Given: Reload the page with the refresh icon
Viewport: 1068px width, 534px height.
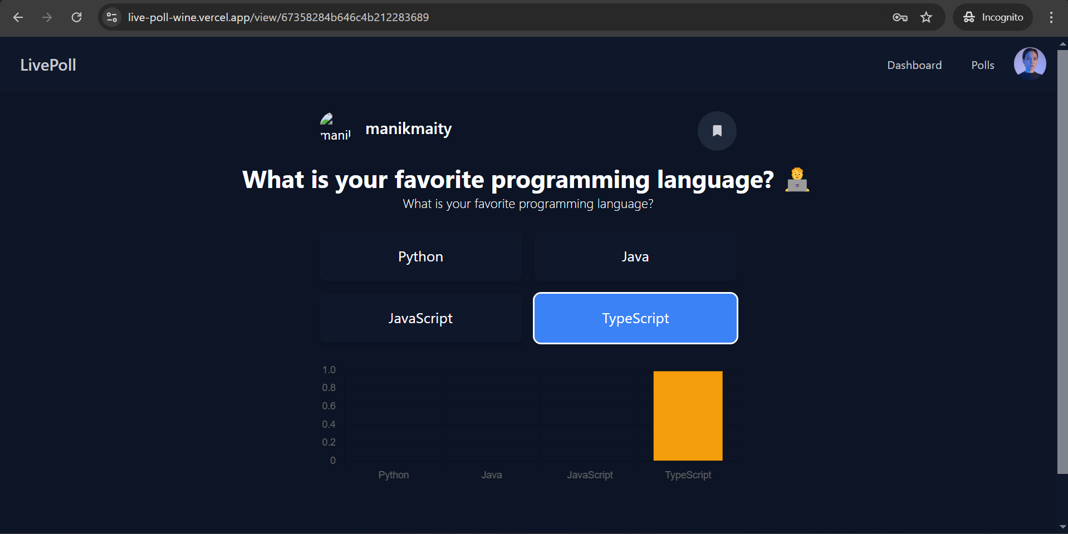Looking at the screenshot, I should [76, 17].
